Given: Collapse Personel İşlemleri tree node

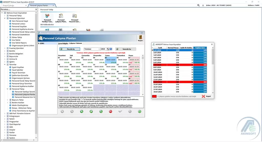Looking at the screenshot, I should click(5, 18).
